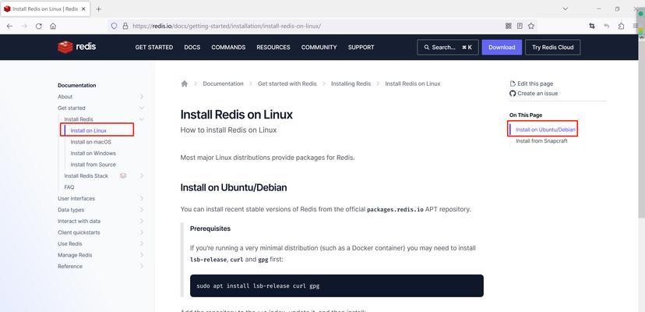Open a new browser tab with plus
The height and width of the screenshot is (312, 645).
pyautogui.click(x=98, y=9)
